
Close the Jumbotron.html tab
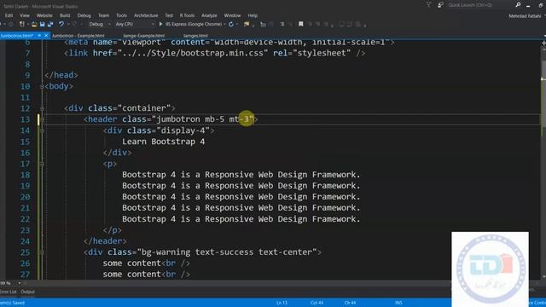coord(46,36)
